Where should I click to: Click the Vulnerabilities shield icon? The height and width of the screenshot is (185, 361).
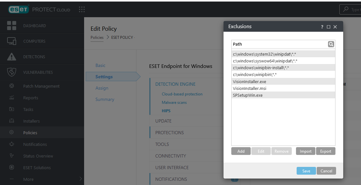tap(12, 72)
